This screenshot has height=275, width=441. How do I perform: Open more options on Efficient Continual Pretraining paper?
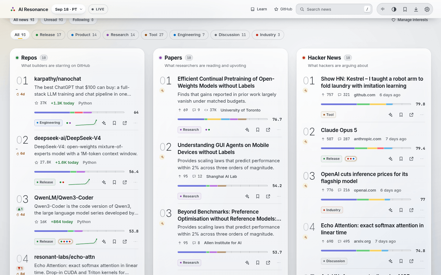coord(279,130)
